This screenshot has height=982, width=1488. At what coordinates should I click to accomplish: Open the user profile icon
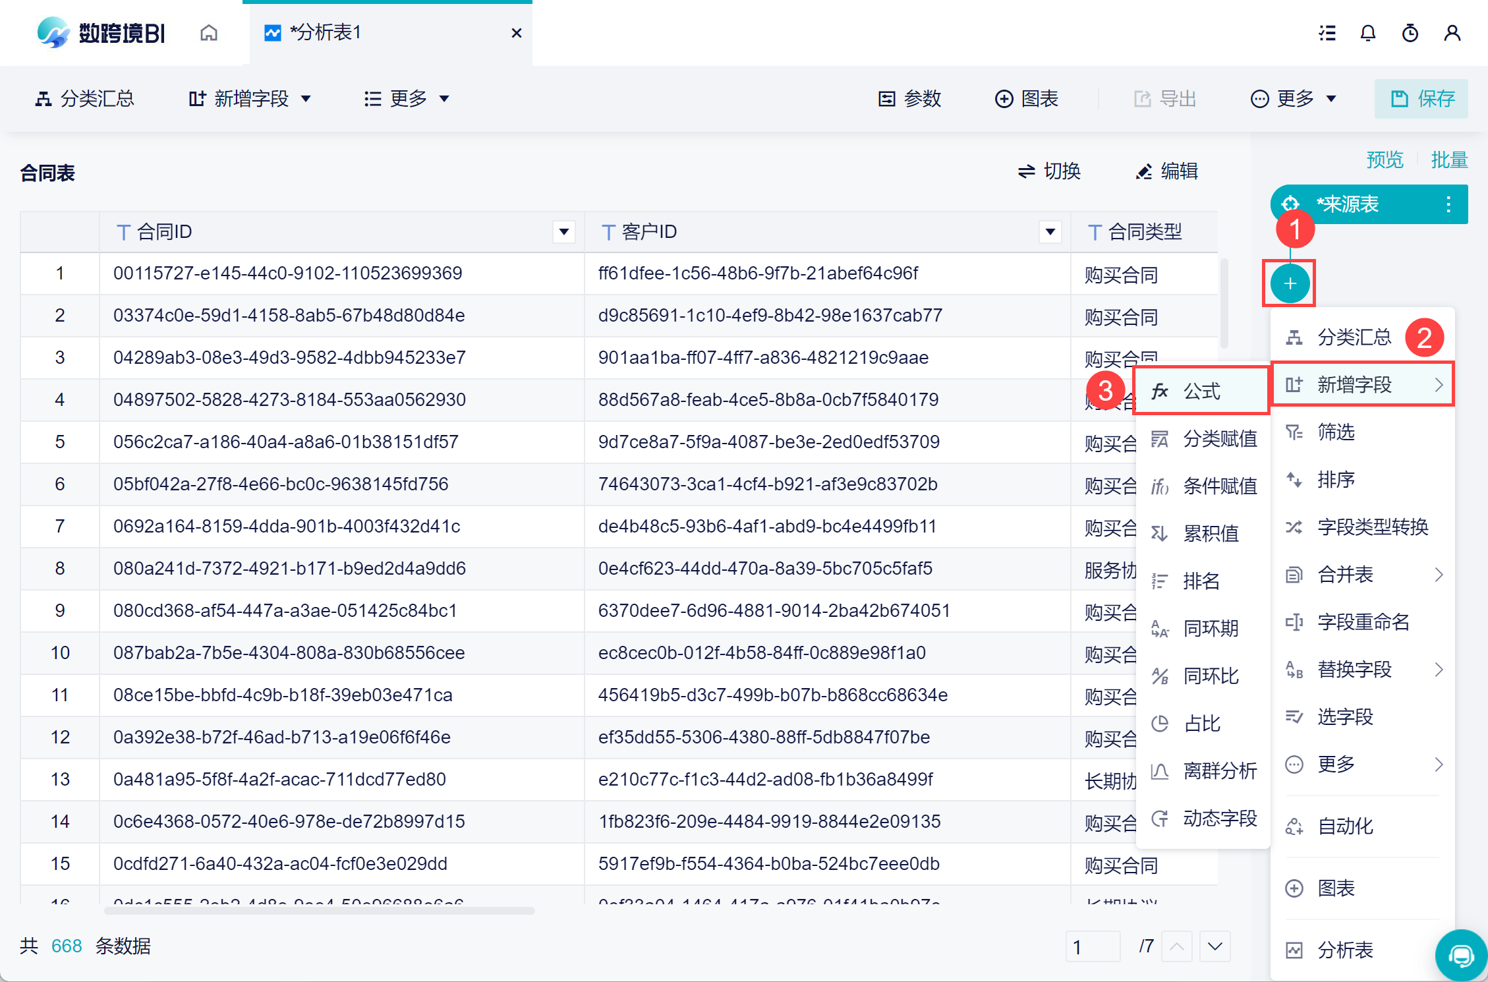click(x=1452, y=33)
